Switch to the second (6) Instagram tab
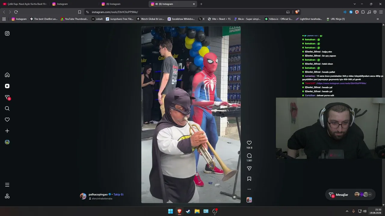This screenshot has width=385, height=216. 123,4
